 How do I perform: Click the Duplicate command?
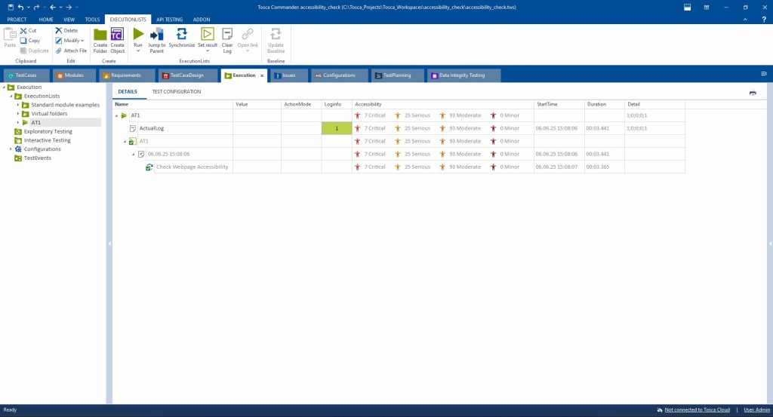[x=35, y=51]
